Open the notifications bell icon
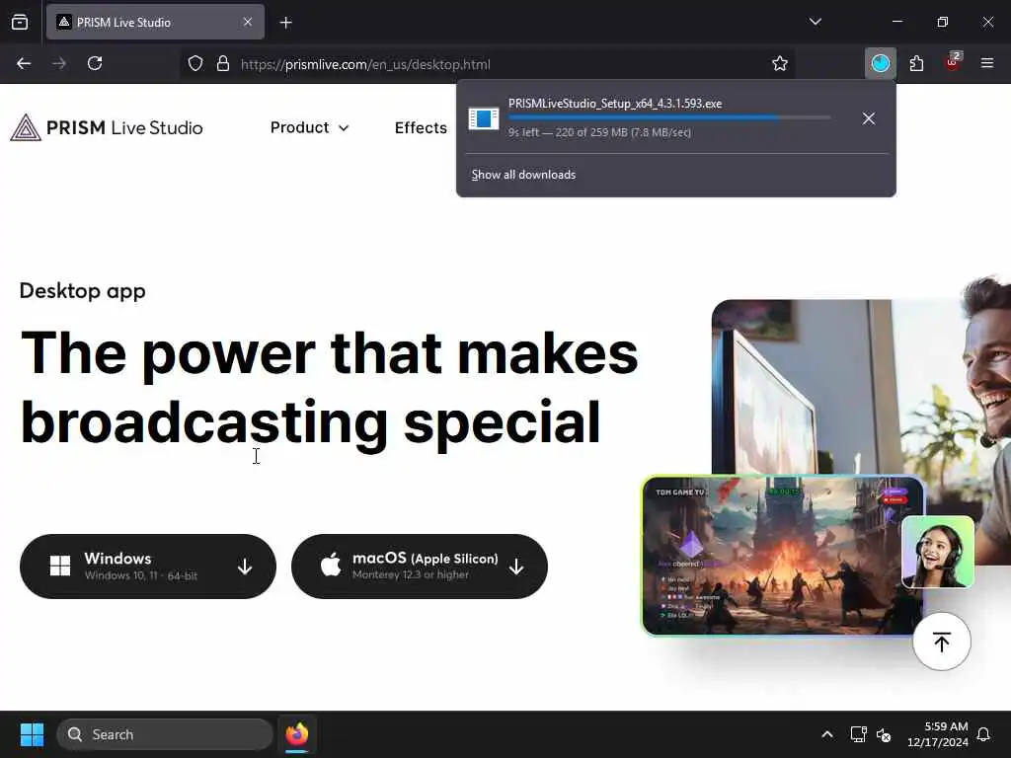 point(984,734)
